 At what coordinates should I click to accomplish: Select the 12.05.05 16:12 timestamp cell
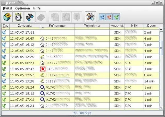(x=25, y=45)
